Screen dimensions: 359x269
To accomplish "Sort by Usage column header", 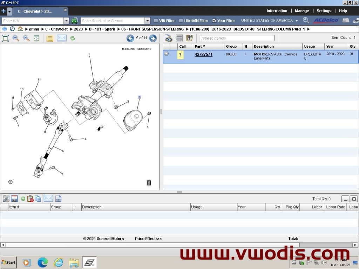I will click(x=313, y=47).
